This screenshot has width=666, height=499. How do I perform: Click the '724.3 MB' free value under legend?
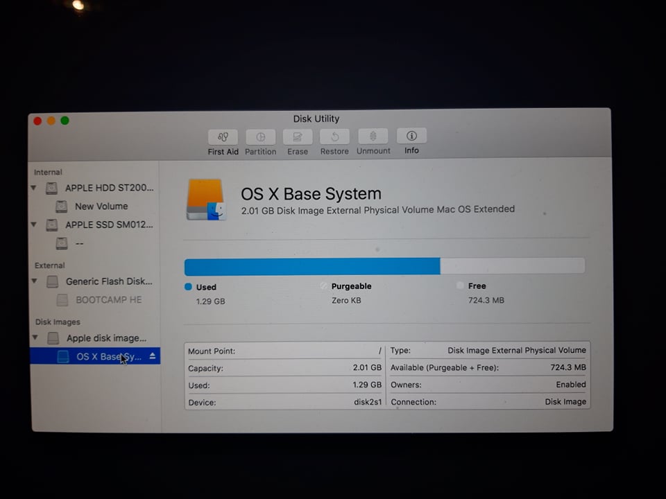pyautogui.click(x=486, y=300)
